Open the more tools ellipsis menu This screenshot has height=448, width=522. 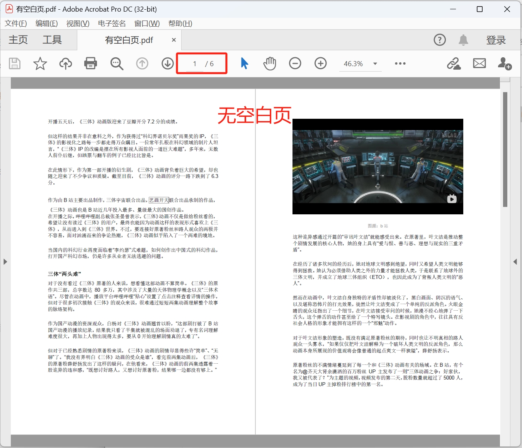pyautogui.click(x=400, y=63)
